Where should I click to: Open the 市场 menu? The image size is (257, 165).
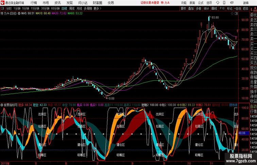pyautogui.click(x=46, y=3)
